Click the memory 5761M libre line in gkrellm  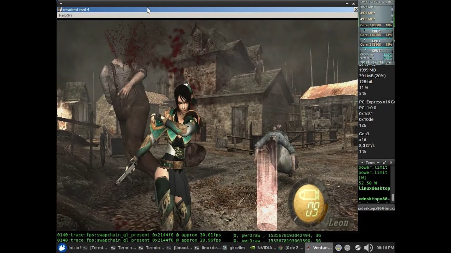(x=376, y=63)
